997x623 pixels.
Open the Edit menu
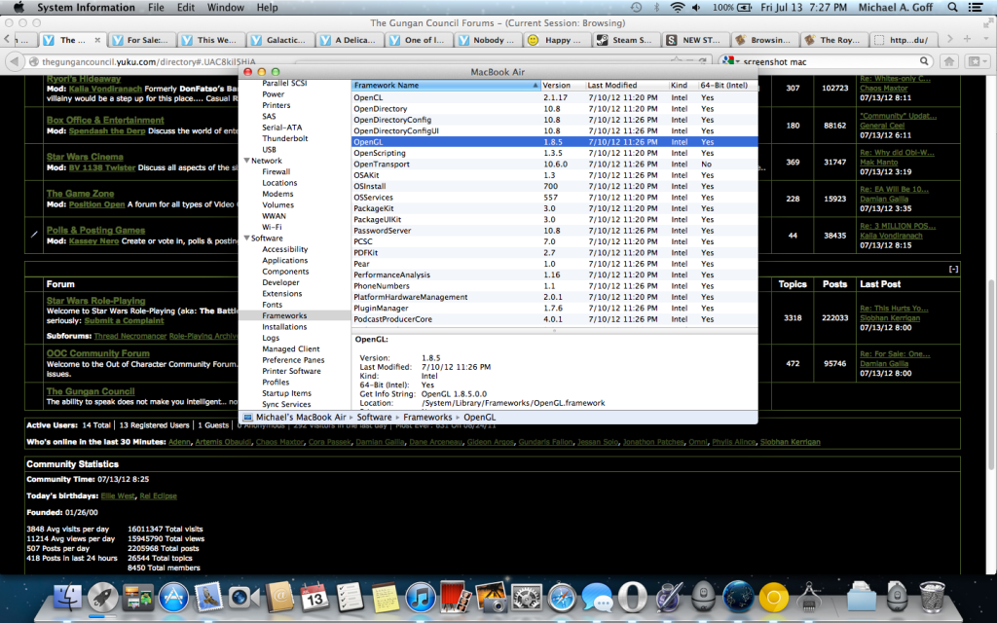[186, 8]
